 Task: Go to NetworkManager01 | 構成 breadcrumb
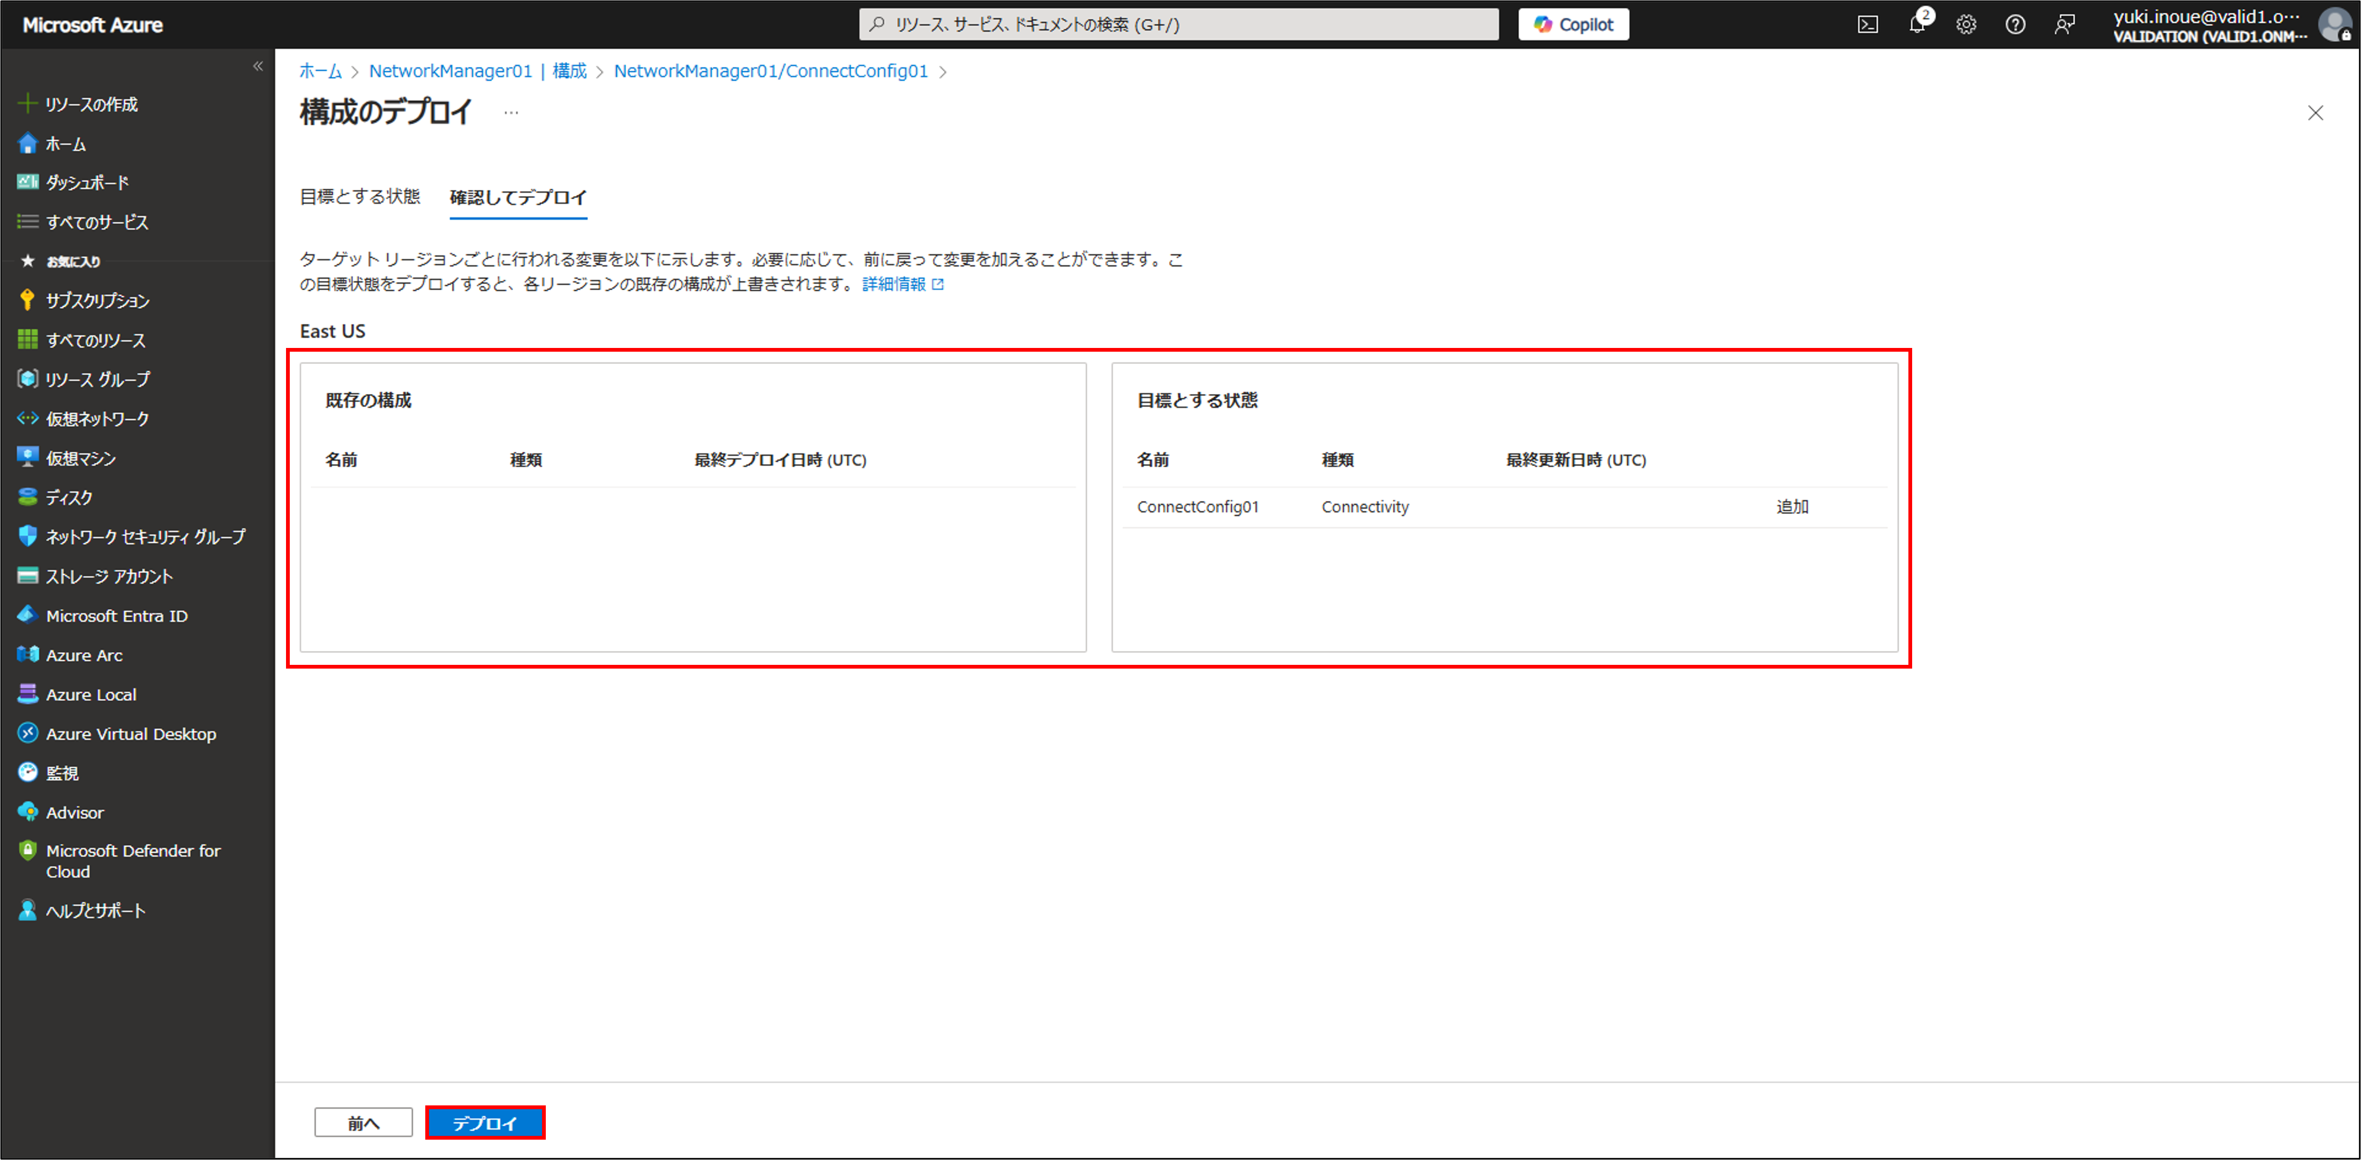[478, 71]
